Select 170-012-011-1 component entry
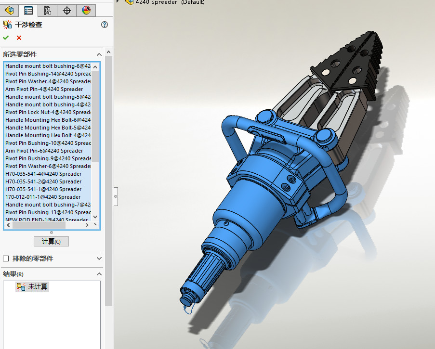The image size is (435, 349). (x=48, y=197)
